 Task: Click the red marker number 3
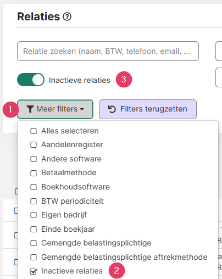[124, 80]
